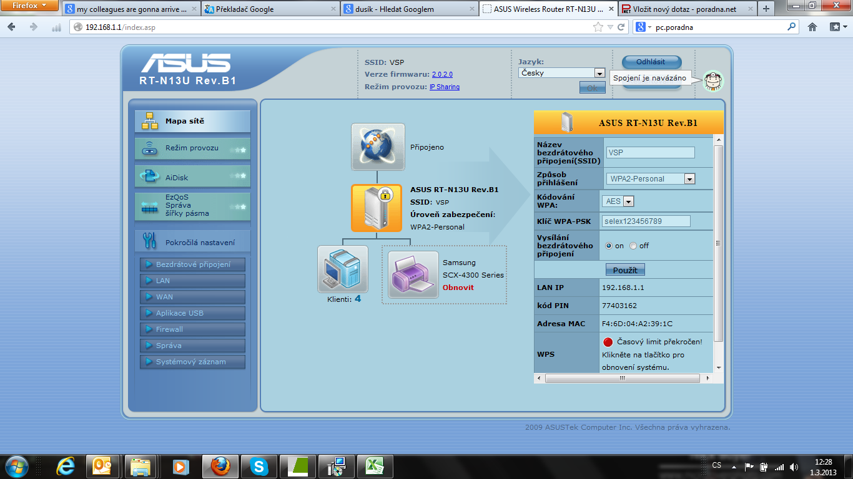
Task: Open the Kódování WPA encryption dropdown
Action: (x=618, y=201)
